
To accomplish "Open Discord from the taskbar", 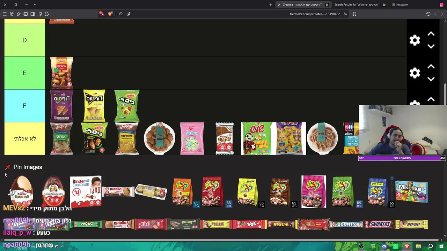I will [384, 246].
